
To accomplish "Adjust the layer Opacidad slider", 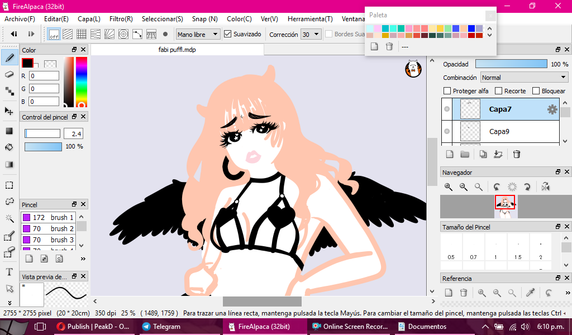I will (x=511, y=64).
